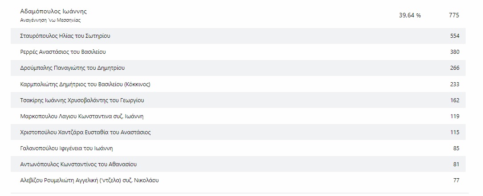
Task: Select Τσακίρης Ιωάννης Χρυσοβαλάντης του Γεωργίου
Action: pos(82,100)
